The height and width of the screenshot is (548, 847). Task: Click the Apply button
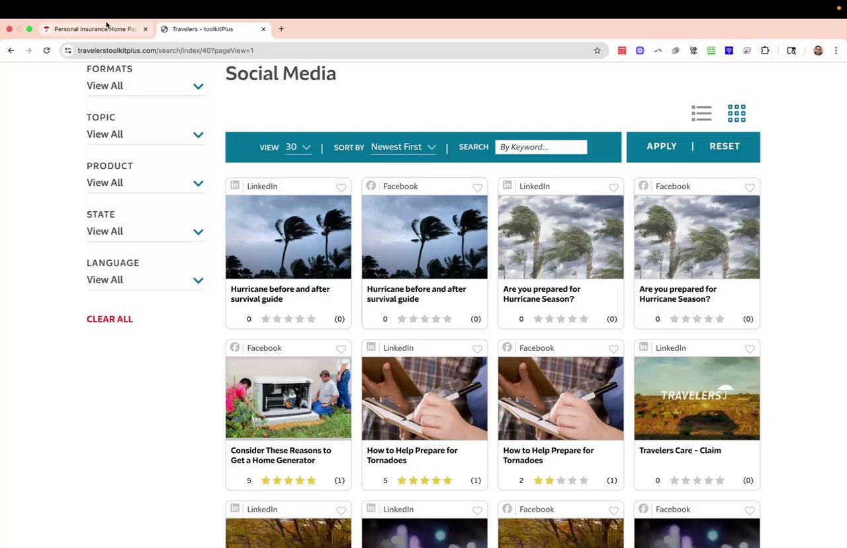pos(662,146)
